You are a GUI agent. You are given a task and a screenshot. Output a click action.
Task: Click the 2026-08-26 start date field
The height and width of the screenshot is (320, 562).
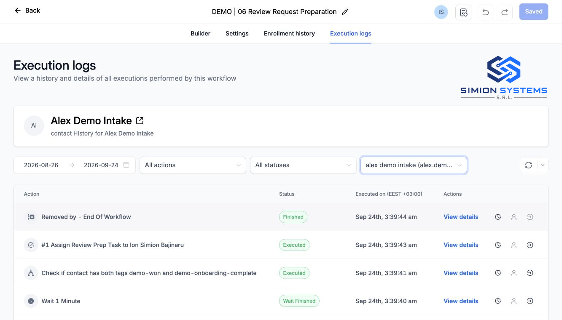41,165
